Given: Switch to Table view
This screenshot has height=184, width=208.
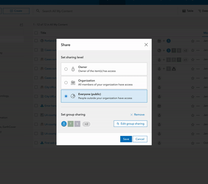Looking at the screenshot, I should click(188, 11).
